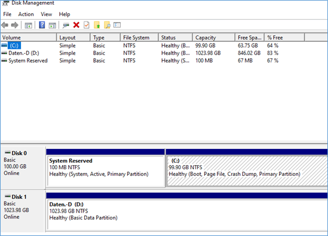Click the Back arrow toolbar icon
328x236 pixels.
(x=5, y=25)
